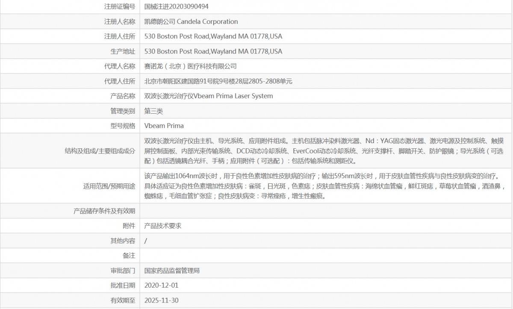The height and width of the screenshot is (309, 513).
Task: Select 凯德朗公司 Candela Corporation text
Action: click(191, 21)
